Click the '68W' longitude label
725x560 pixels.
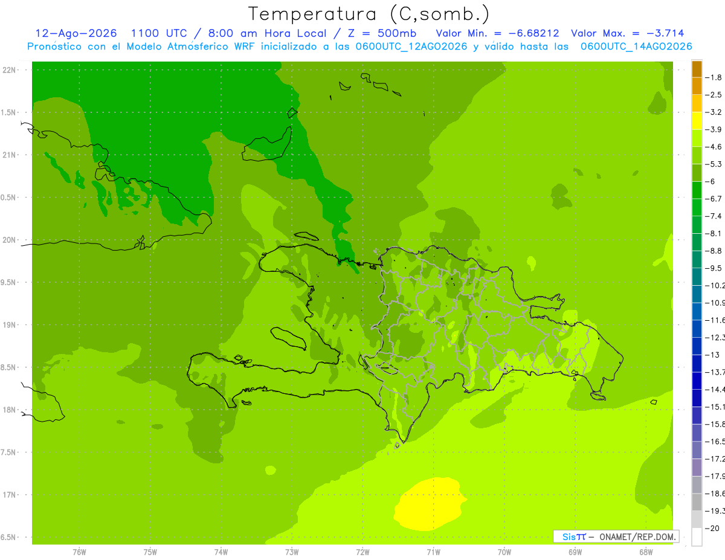pyautogui.click(x=646, y=552)
